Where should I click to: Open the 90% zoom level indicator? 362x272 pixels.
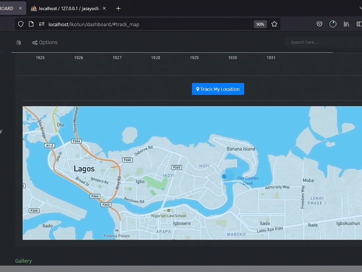pos(260,24)
